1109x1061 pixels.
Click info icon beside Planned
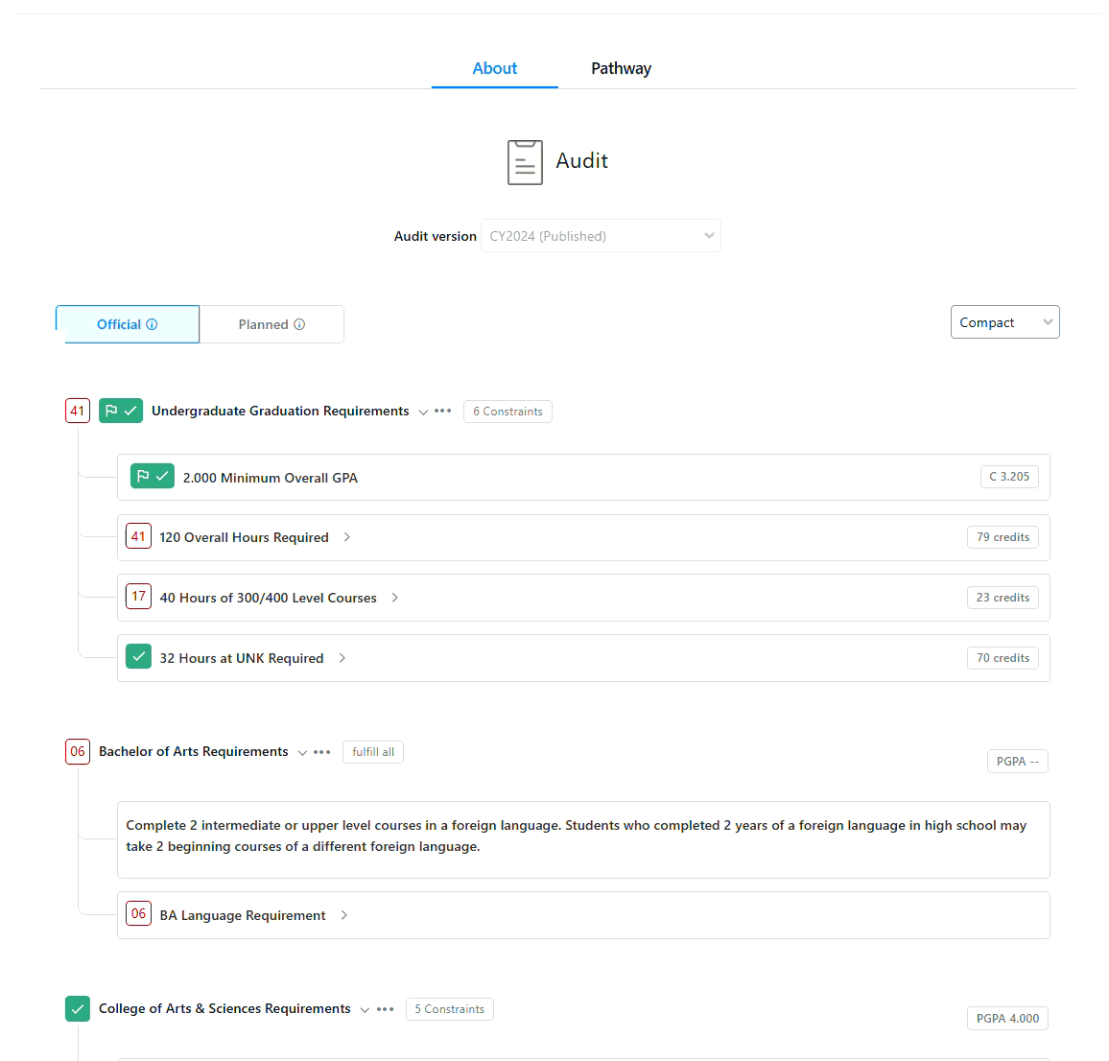pyautogui.click(x=300, y=324)
